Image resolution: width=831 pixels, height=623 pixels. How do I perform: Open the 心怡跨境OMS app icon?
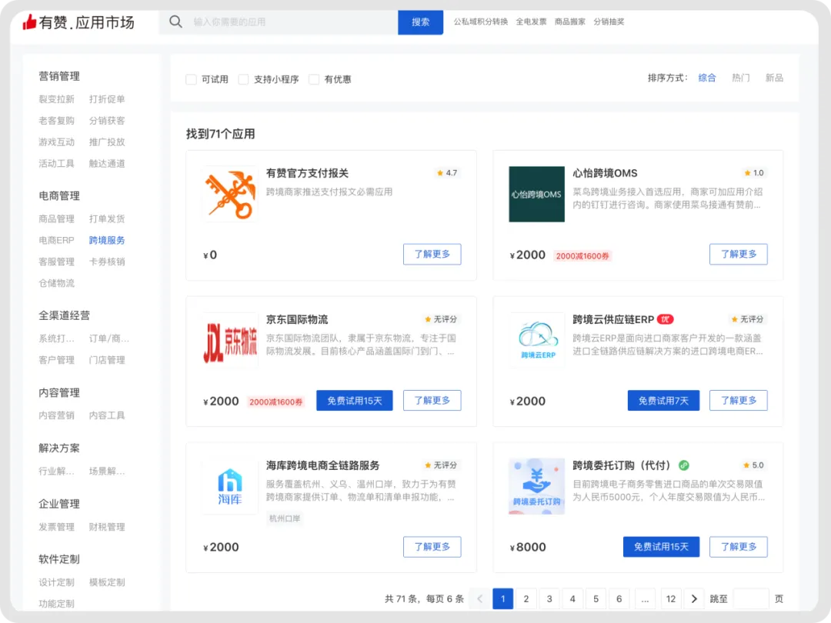[x=536, y=194]
